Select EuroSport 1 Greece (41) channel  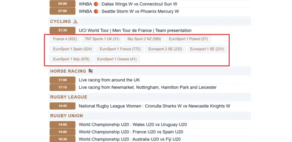[x=117, y=59]
